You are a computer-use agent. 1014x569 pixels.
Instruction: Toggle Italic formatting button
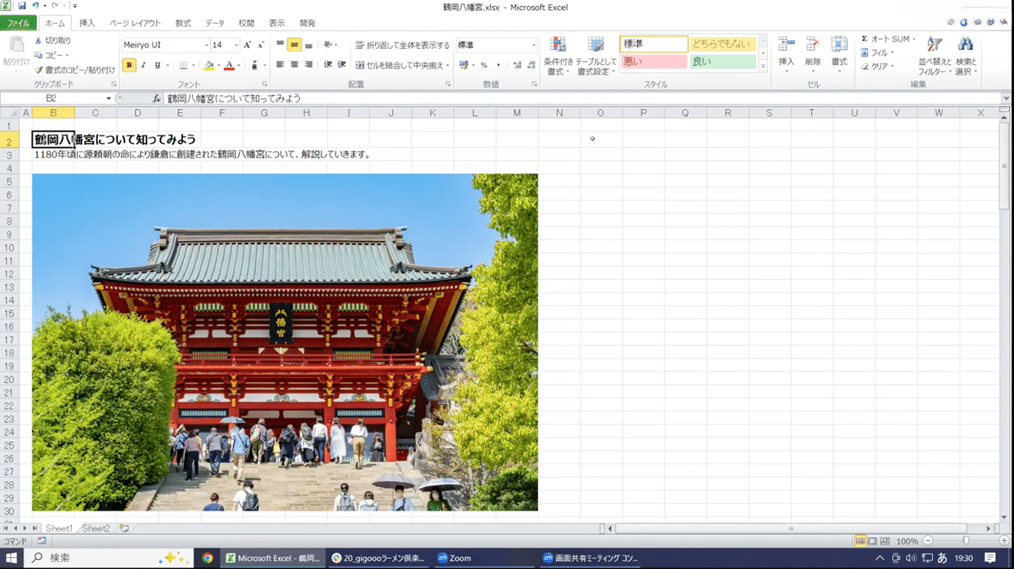tap(144, 65)
